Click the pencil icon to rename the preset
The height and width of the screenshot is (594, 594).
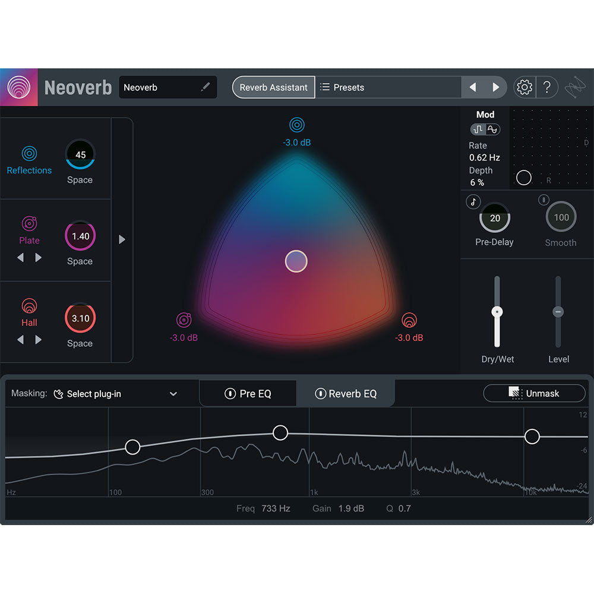(x=205, y=87)
